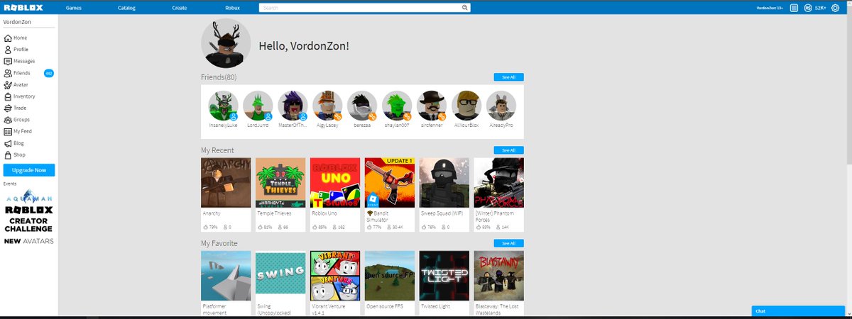
Task: Open the Vibrant Venture game thumbnail
Action: [x=335, y=276]
